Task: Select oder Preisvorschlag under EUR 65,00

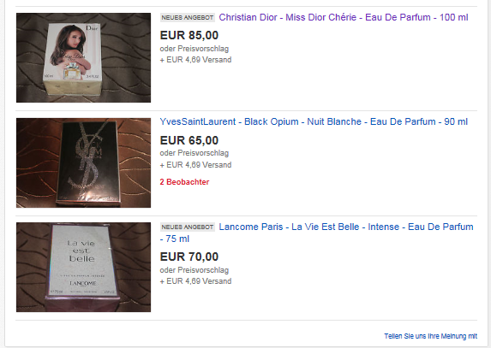Action: pos(195,153)
